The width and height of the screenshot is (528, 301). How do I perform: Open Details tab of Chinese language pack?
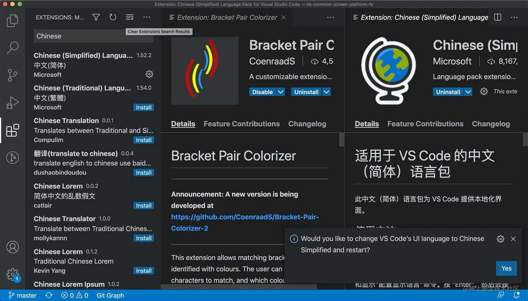tap(367, 124)
